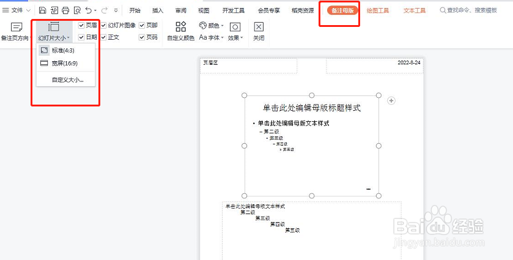
Task: Switch to the 开始 tab
Action: point(135,10)
